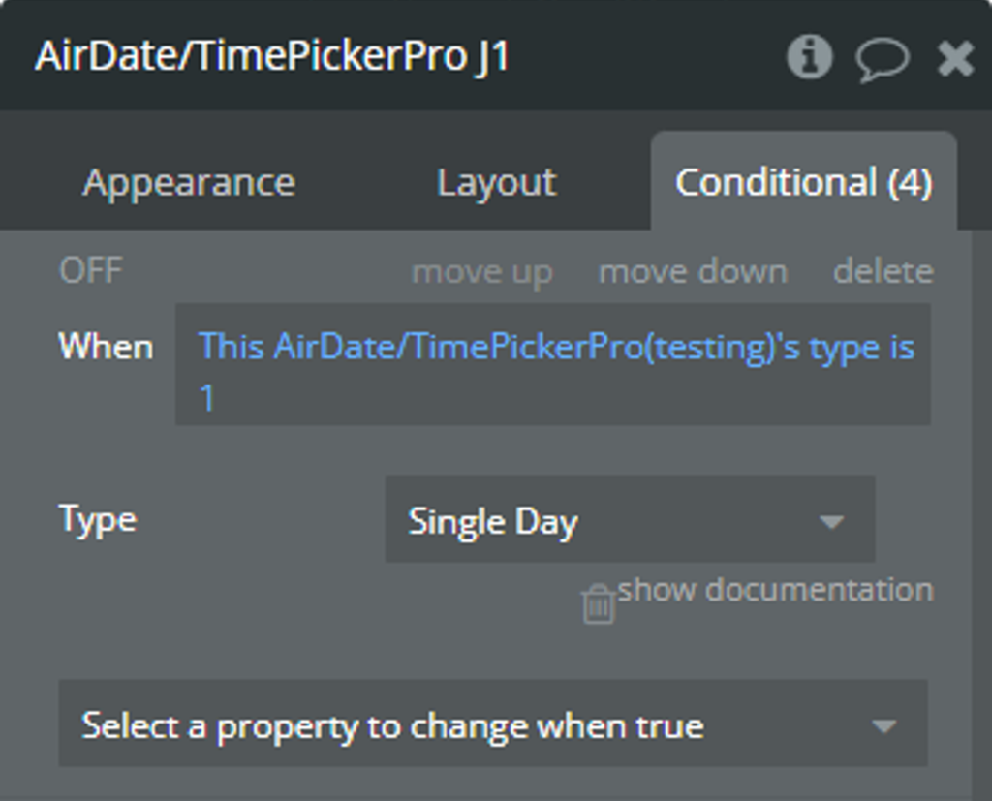Switch to the Layout tab
This screenshot has width=992, height=801.
(x=497, y=183)
